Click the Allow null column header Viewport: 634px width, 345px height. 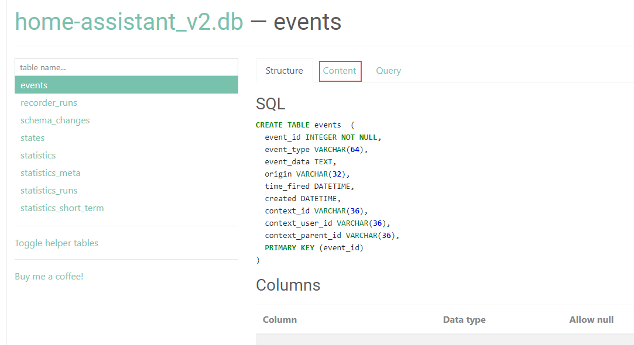[x=591, y=319]
